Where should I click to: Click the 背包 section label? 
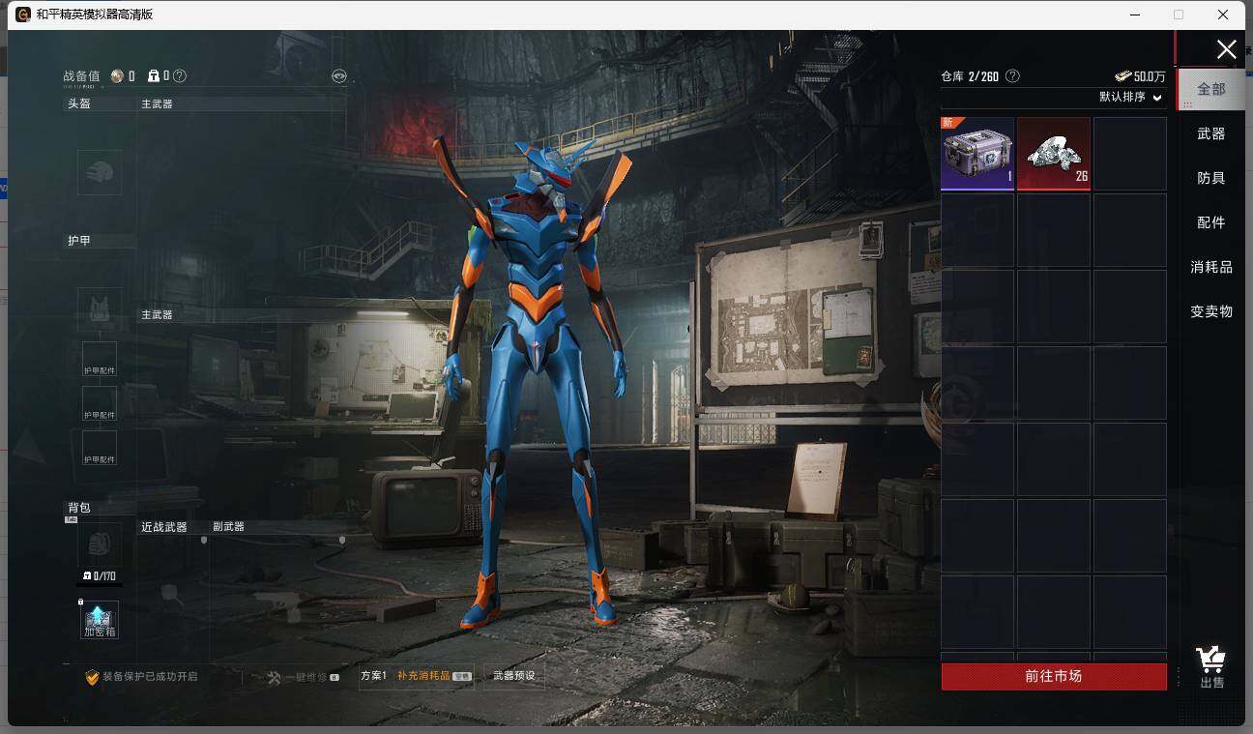pos(78,508)
